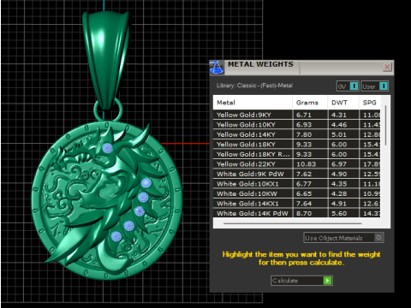Select the pendant bail in viewport
411x308 pixels.
[x=105, y=60]
